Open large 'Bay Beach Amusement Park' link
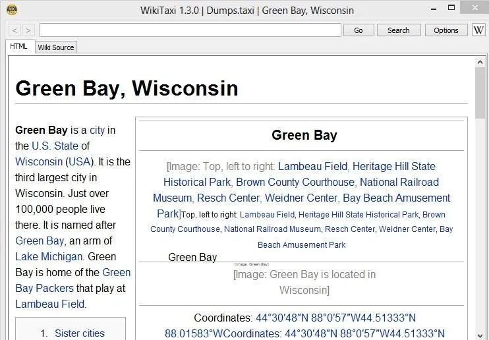Image resolution: width=489 pixels, height=340 pixels. (303, 206)
